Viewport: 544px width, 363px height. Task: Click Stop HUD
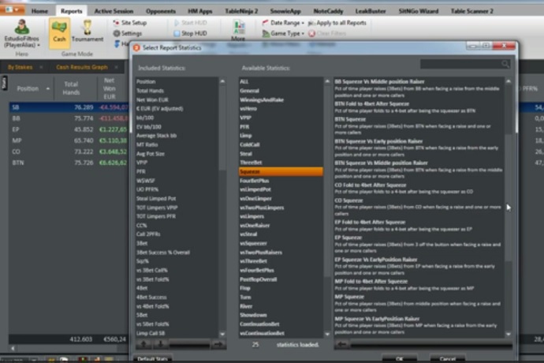[190, 33]
